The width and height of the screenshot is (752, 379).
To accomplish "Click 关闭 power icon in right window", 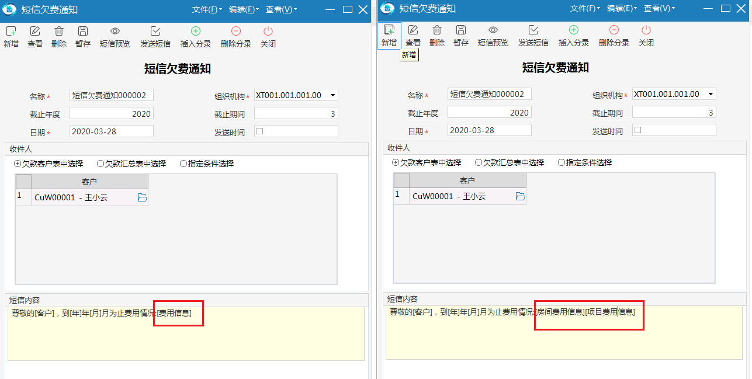I will coord(646,30).
